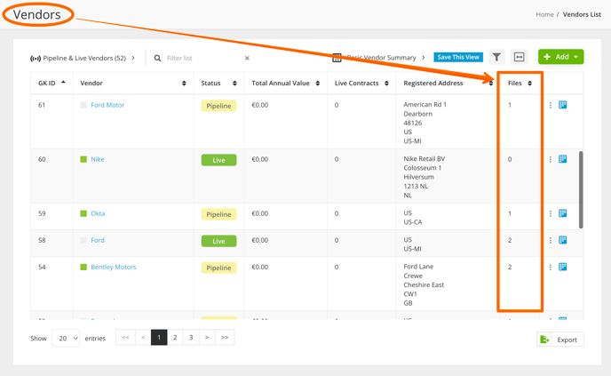Expand Pipeline & Live Vendors (52) list
This screenshot has height=376, width=611.
pyautogui.click(x=133, y=58)
